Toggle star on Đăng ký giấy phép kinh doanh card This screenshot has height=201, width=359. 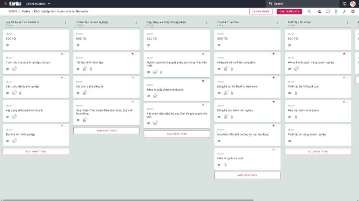point(203,81)
